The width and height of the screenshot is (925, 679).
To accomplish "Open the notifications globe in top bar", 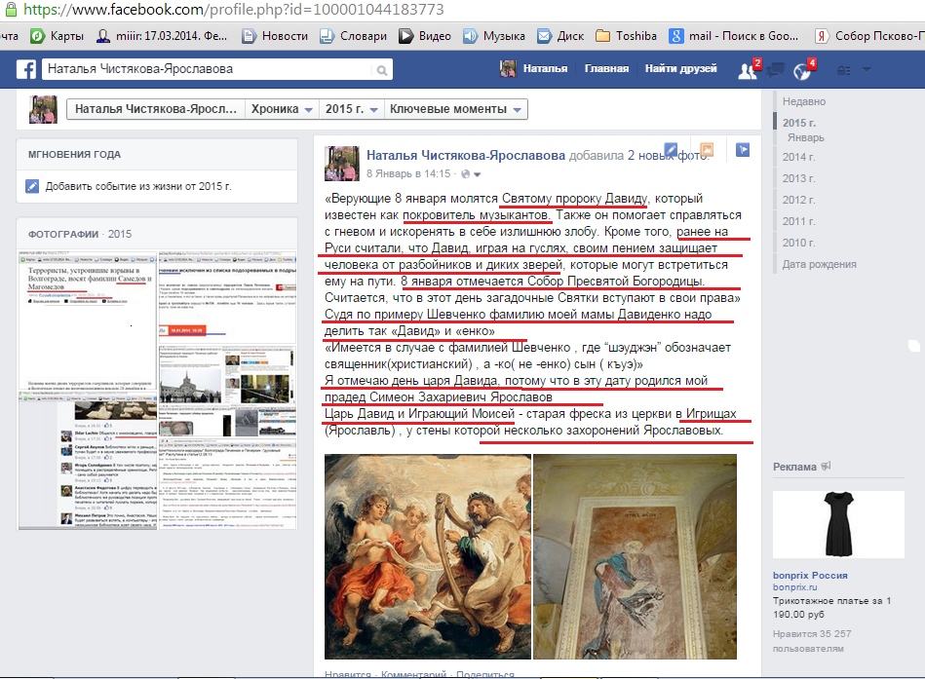I will (802, 71).
